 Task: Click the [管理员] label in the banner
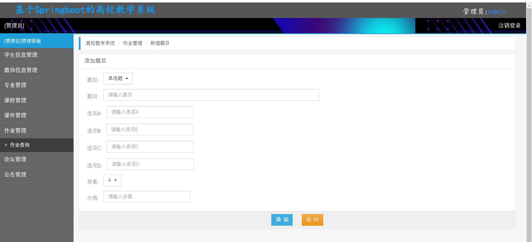(14, 26)
